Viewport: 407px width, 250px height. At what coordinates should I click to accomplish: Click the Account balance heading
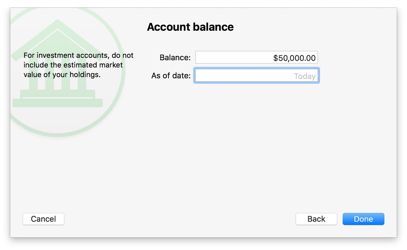pyautogui.click(x=190, y=27)
